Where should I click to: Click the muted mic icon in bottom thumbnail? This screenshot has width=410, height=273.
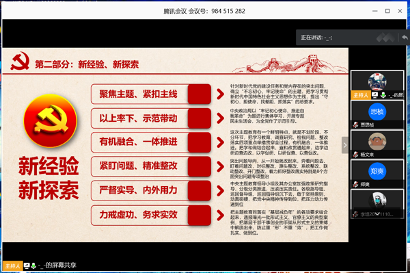click(355, 214)
